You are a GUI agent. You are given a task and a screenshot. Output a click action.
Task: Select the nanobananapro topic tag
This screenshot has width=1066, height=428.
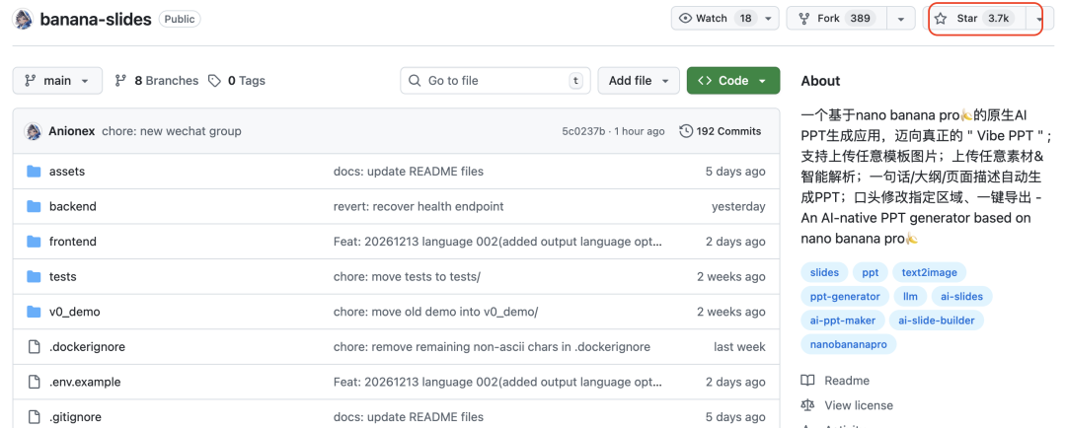[849, 344]
